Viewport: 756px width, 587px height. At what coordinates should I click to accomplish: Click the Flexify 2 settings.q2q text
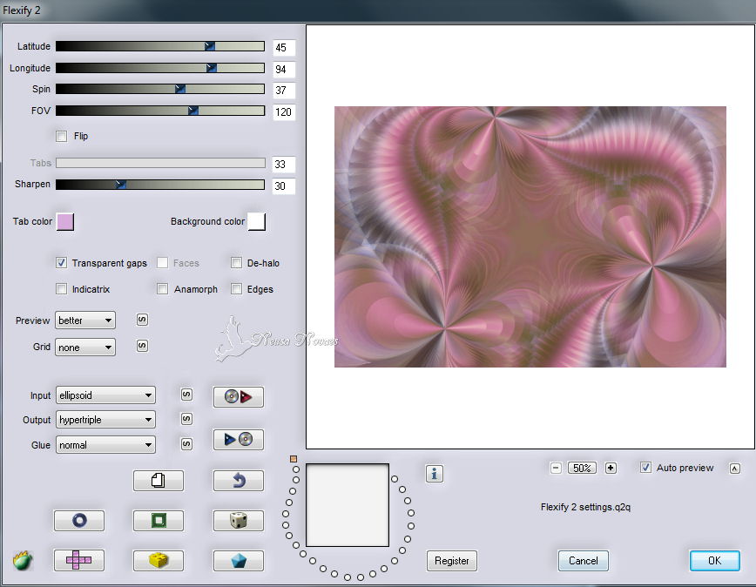click(x=586, y=507)
